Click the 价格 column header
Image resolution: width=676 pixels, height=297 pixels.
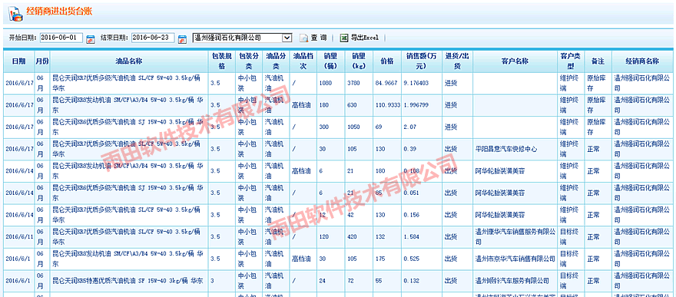386,61
